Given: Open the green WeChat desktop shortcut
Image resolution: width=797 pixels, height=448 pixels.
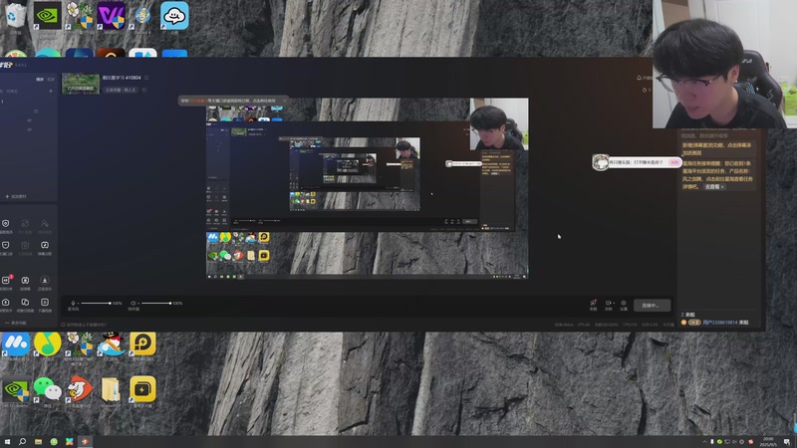Looking at the screenshot, I should pos(47,389).
